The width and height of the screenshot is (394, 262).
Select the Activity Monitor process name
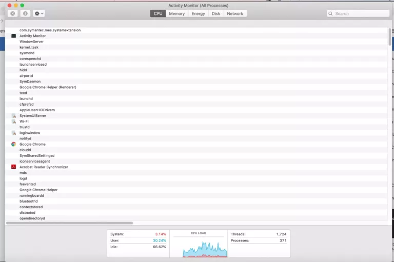(33, 36)
